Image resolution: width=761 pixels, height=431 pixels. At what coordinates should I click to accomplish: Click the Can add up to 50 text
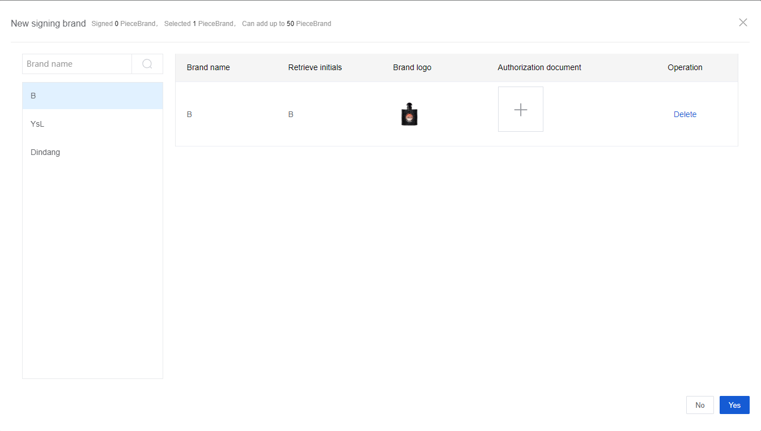[287, 24]
